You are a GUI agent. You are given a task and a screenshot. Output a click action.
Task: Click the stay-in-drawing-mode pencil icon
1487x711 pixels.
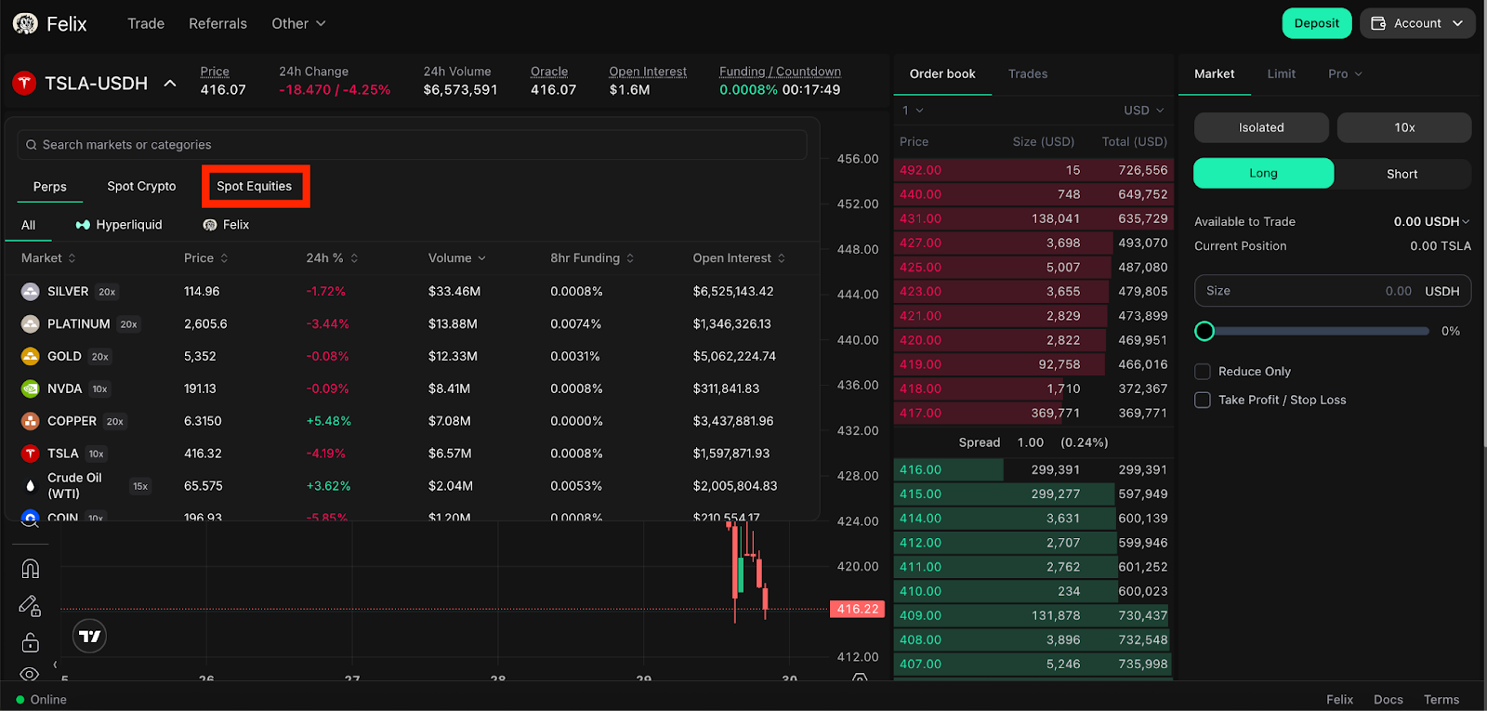pos(30,606)
